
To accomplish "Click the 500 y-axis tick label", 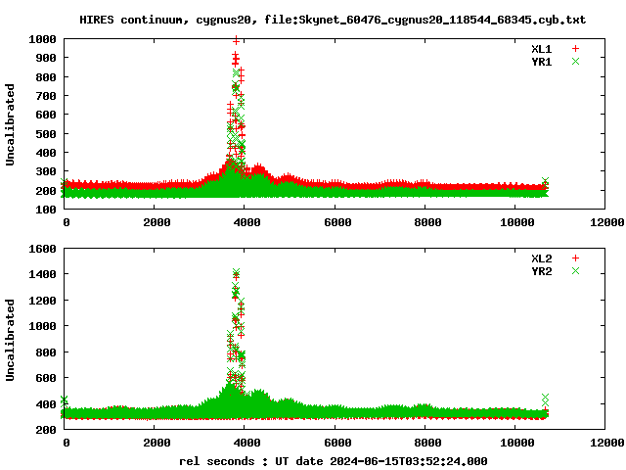I will click(x=46, y=134).
